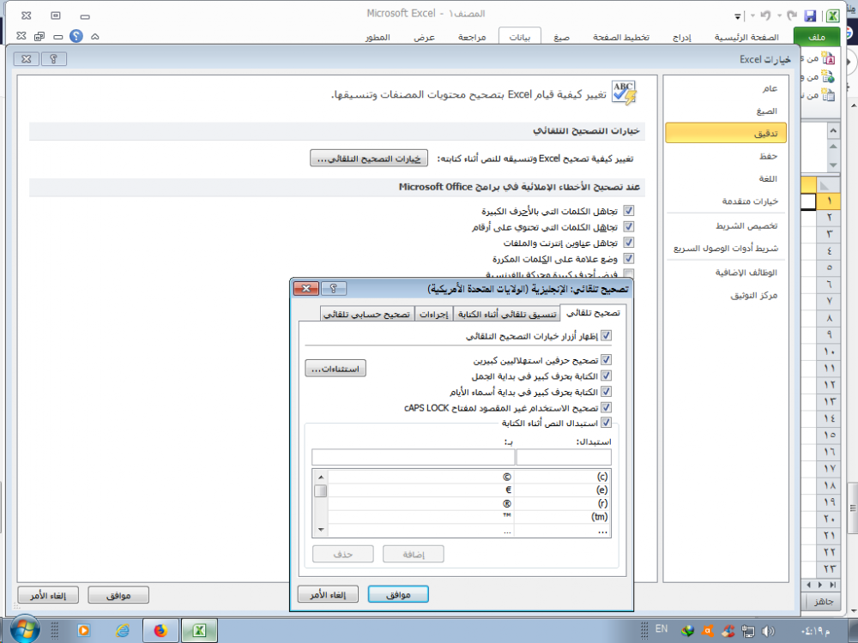The width and height of the screenshot is (858, 643).
Task: Click the Undo arrow icon in the title bar
Action: (766, 15)
